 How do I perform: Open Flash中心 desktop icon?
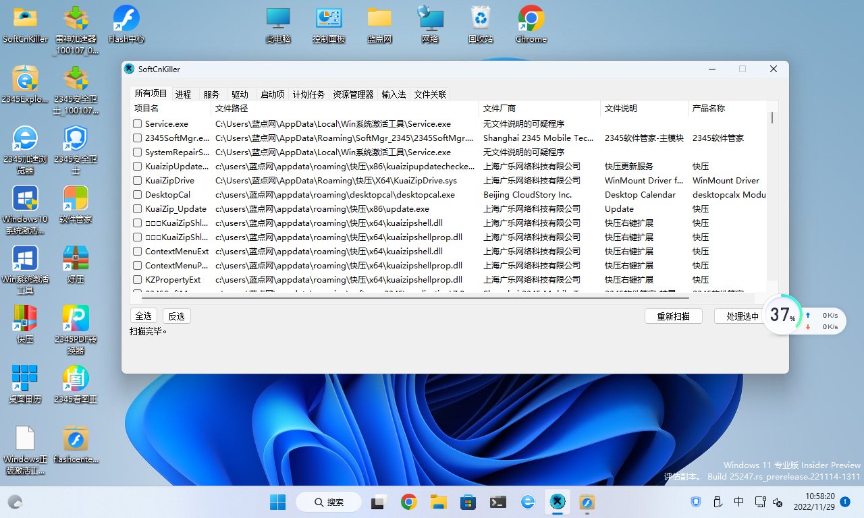pos(126,25)
